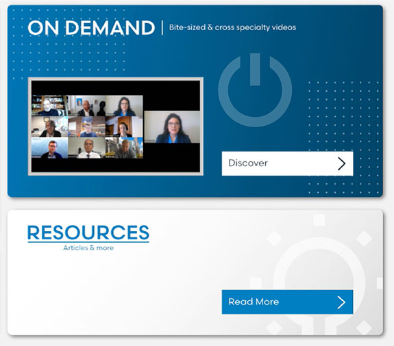The height and width of the screenshot is (346, 394).
Task: Click the bottom-right outdoor man tile
Action: pyautogui.click(x=124, y=148)
